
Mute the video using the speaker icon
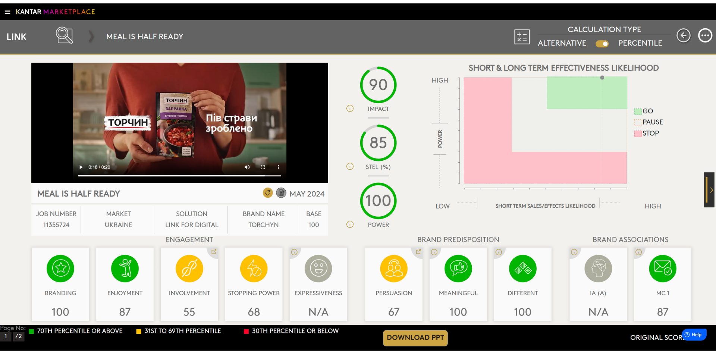coord(247,167)
